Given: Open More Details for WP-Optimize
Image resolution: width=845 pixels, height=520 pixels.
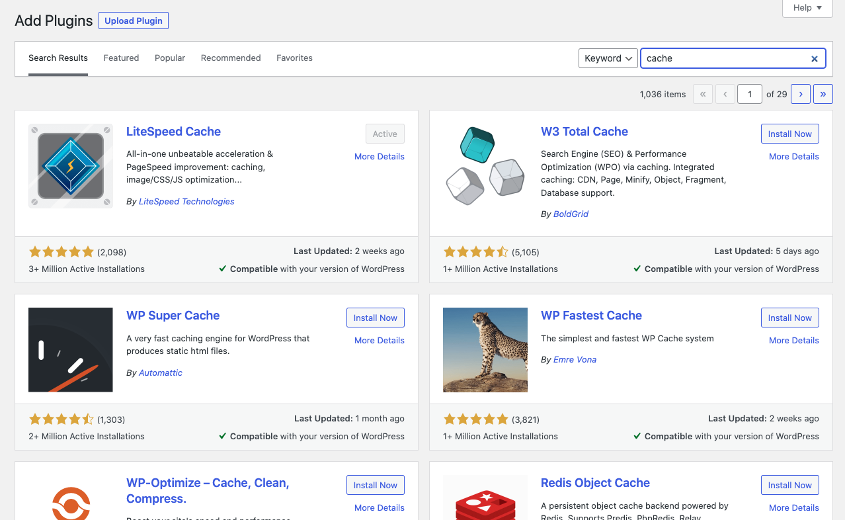Looking at the screenshot, I should (x=380, y=508).
